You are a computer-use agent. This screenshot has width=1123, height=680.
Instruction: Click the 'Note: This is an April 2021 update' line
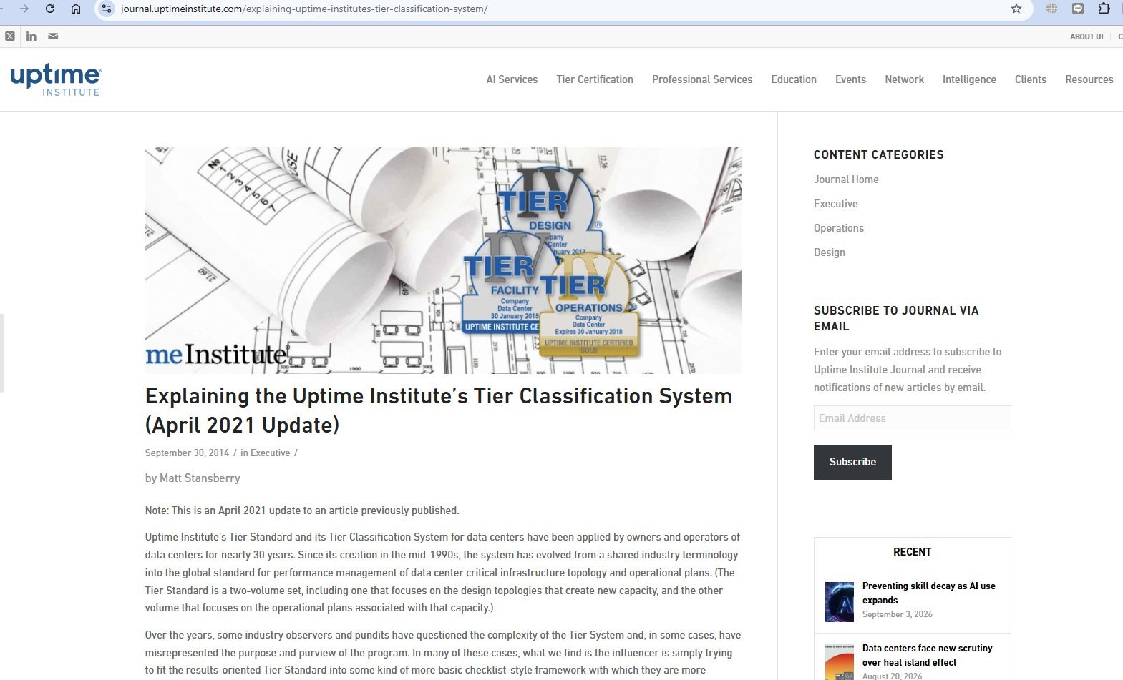coord(302,511)
